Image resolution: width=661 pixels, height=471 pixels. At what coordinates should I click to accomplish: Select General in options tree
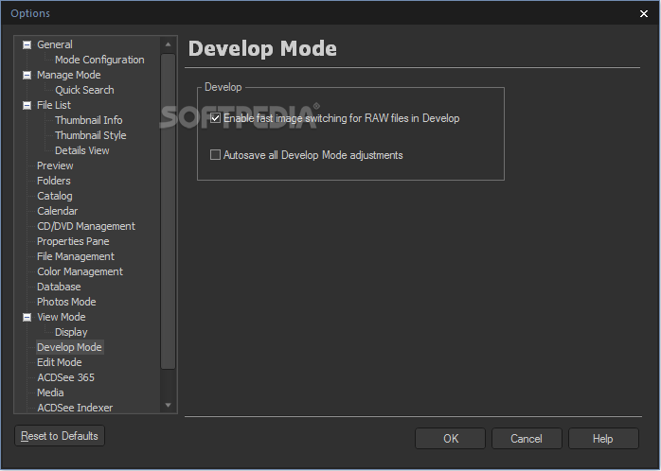(54, 44)
